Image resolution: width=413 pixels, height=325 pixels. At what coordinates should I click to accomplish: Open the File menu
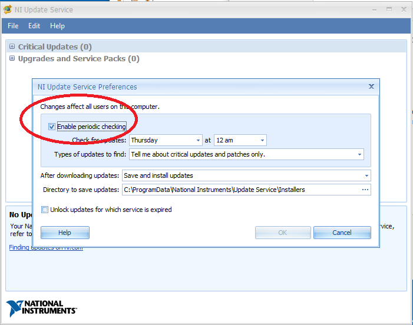pyautogui.click(x=13, y=26)
